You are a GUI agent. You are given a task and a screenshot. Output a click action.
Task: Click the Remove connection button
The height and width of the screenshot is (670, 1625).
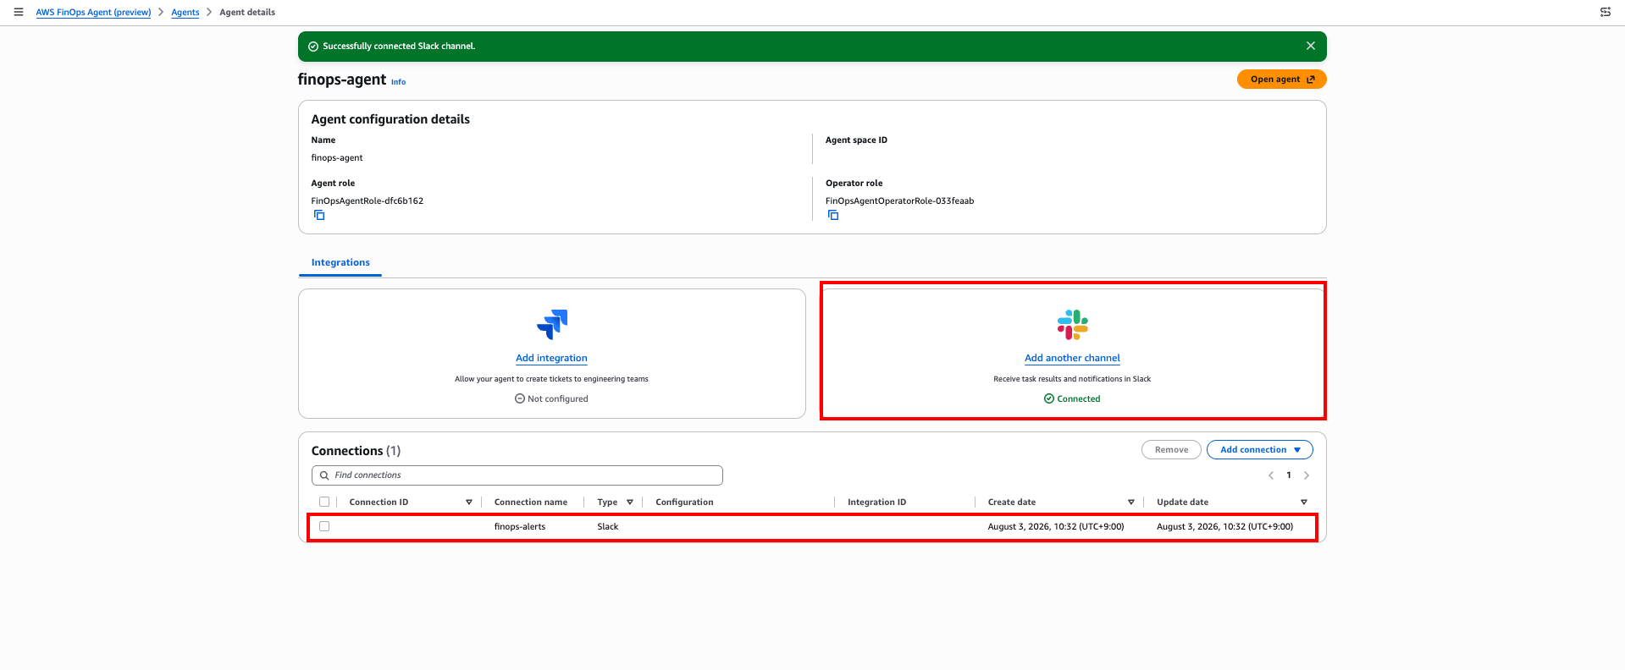[x=1171, y=450]
